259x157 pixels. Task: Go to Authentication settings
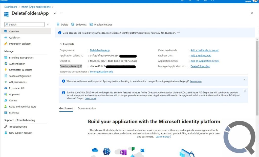[17, 64]
